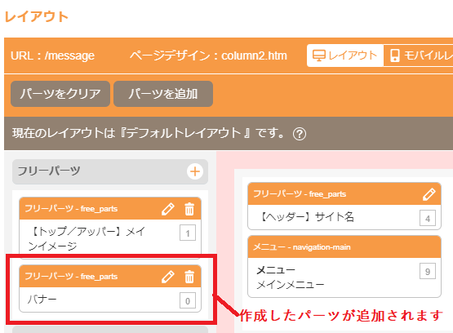Screen dimensions: 453x333
Task: Delete the バナー part with the trash icon
Action: click(x=189, y=277)
